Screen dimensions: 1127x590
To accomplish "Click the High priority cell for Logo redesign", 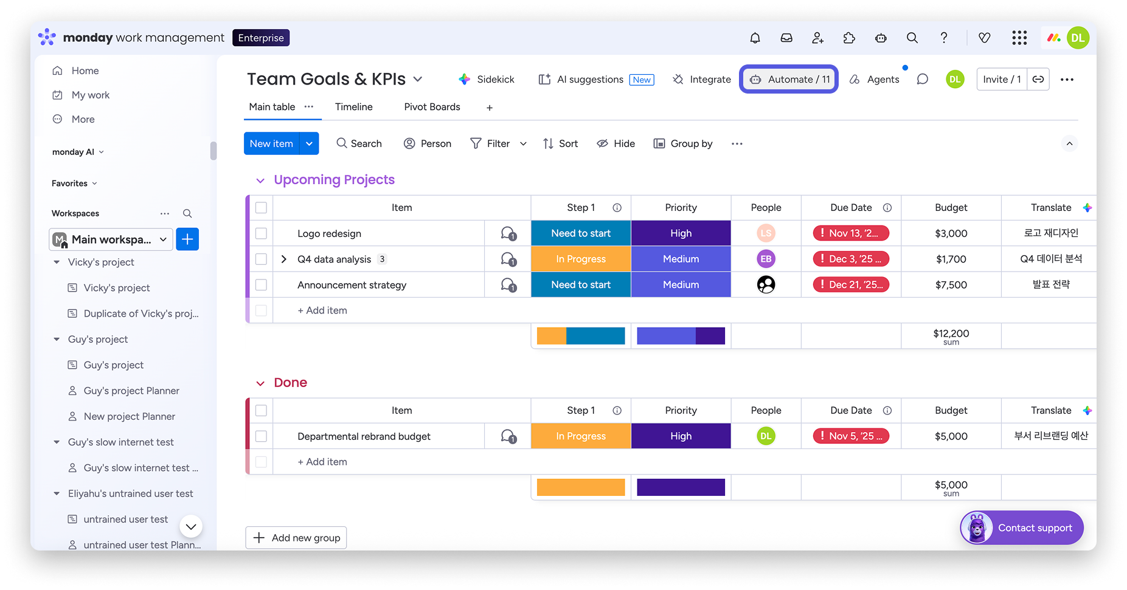I will click(681, 233).
